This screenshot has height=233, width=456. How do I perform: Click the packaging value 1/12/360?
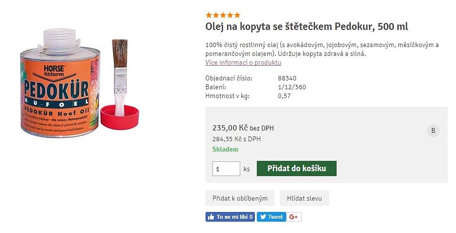tap(292, 87)
